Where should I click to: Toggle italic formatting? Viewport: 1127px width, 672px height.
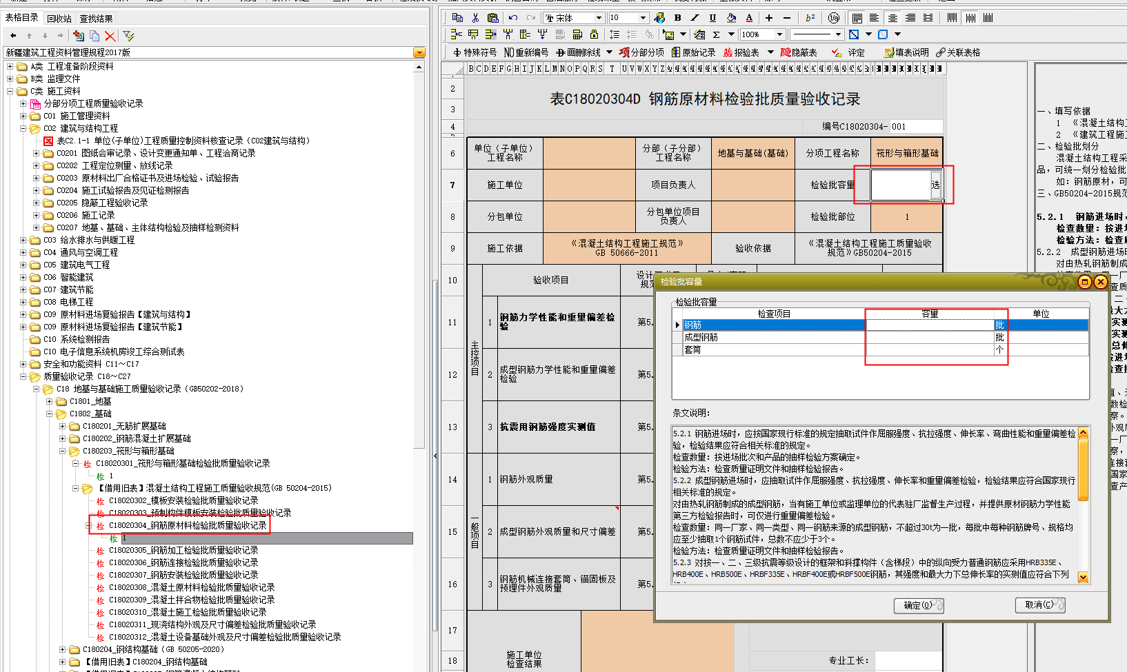[x=695, y=18]
